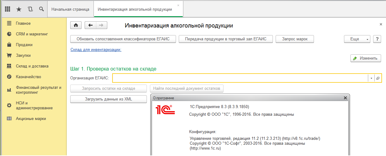Click the question mark help button
The width and height of the screenshot is (386, 156).
tap(376, 39)
